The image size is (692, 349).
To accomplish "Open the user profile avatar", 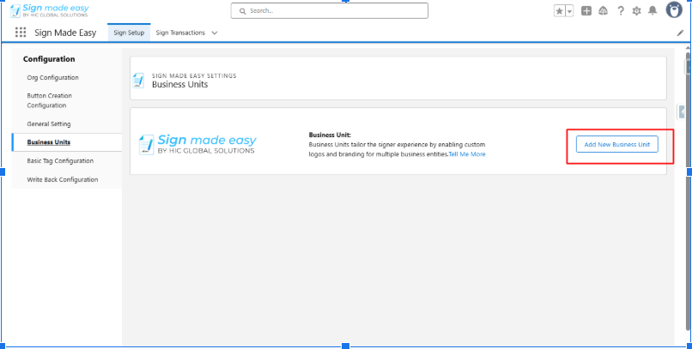I will [x=674, y=10].
